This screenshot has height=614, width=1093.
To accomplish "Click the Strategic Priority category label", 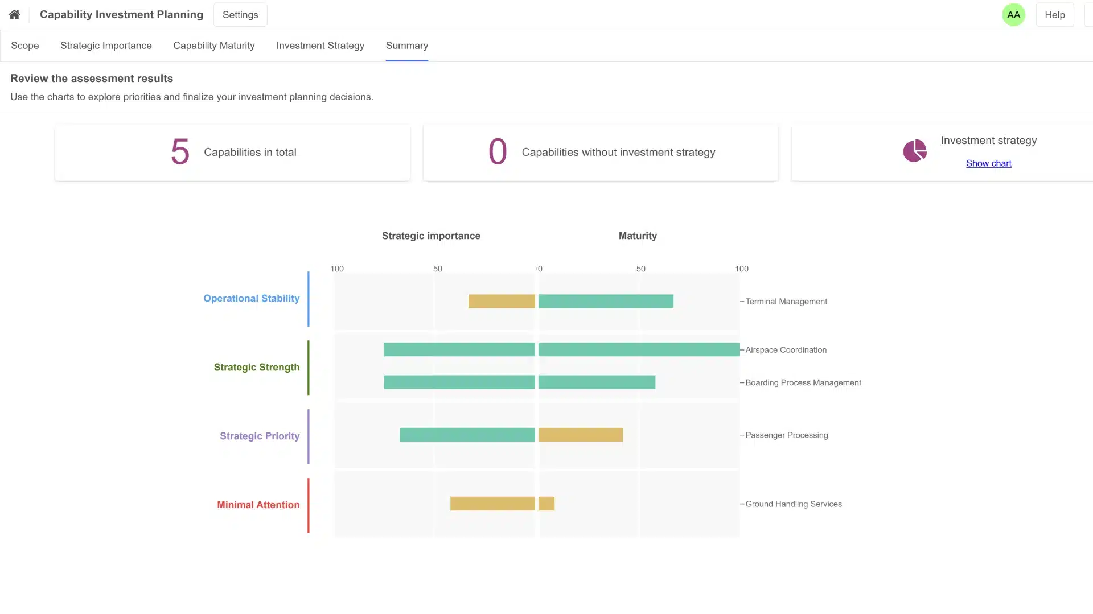I will (260, 436).
